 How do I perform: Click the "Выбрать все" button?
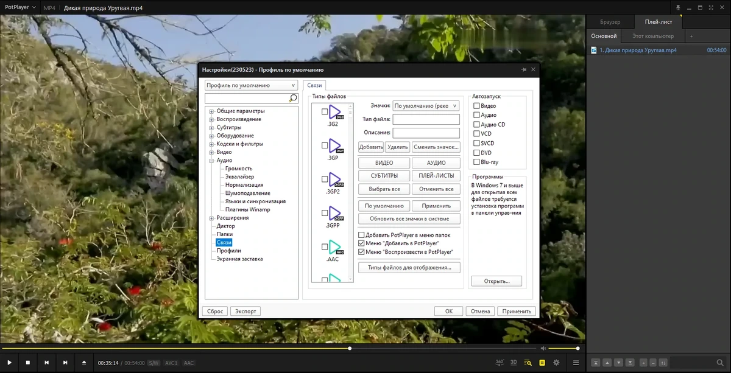point(384,189)
